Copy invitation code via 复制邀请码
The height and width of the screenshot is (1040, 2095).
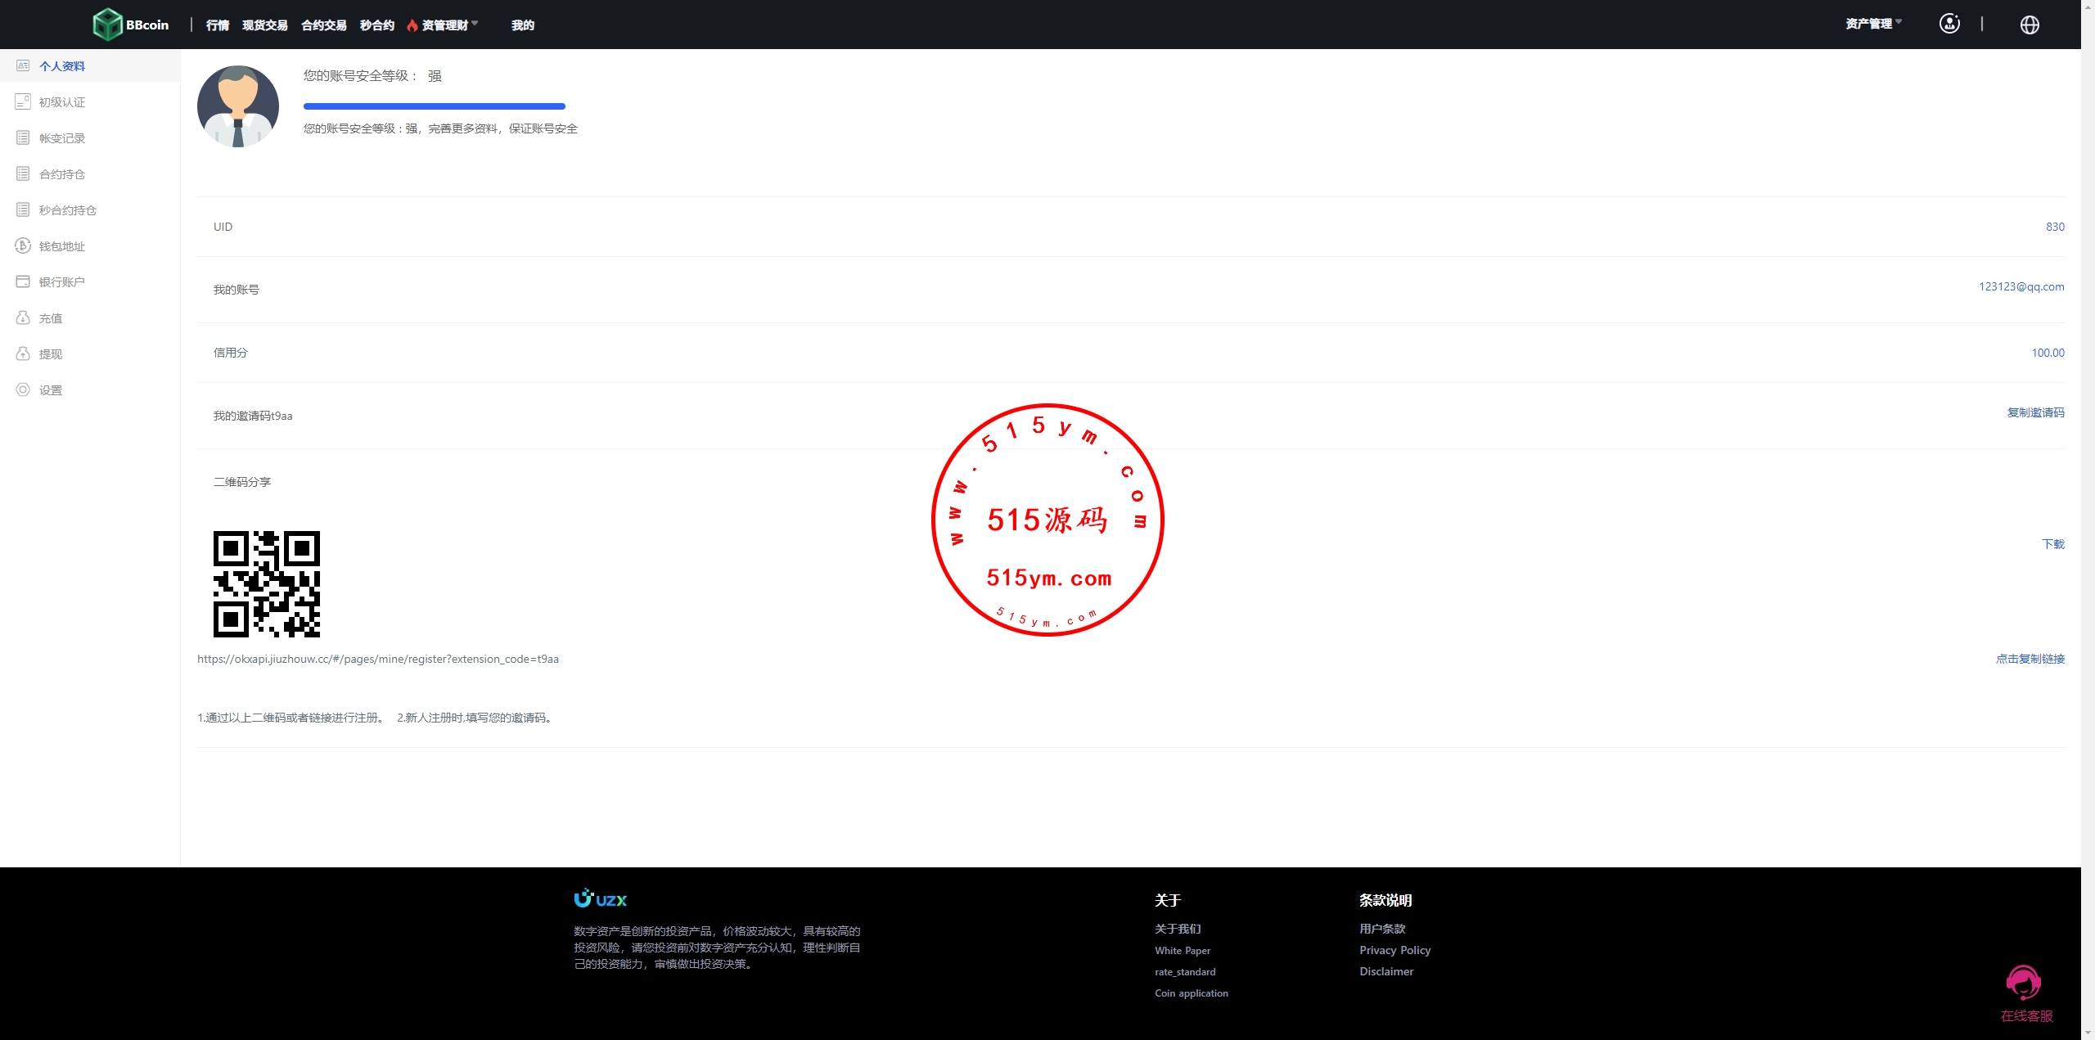pos(2034,412)
